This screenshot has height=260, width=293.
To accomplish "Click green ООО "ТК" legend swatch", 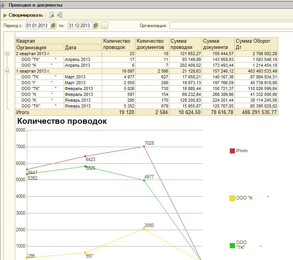I will (x=232, y=246).
